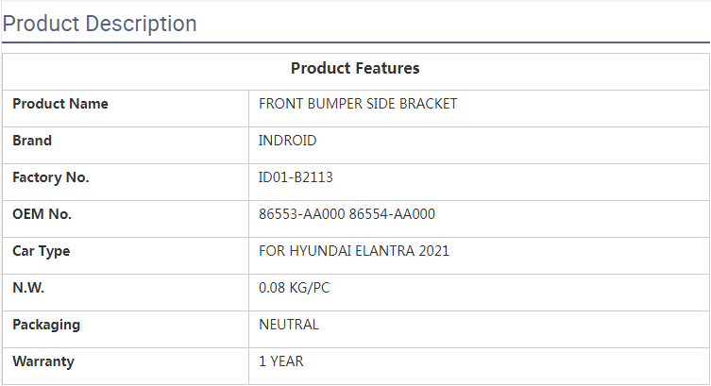Select the Factory No. label
The width and height of the screenshot is (711, 386).
click(x=51, y=177)
